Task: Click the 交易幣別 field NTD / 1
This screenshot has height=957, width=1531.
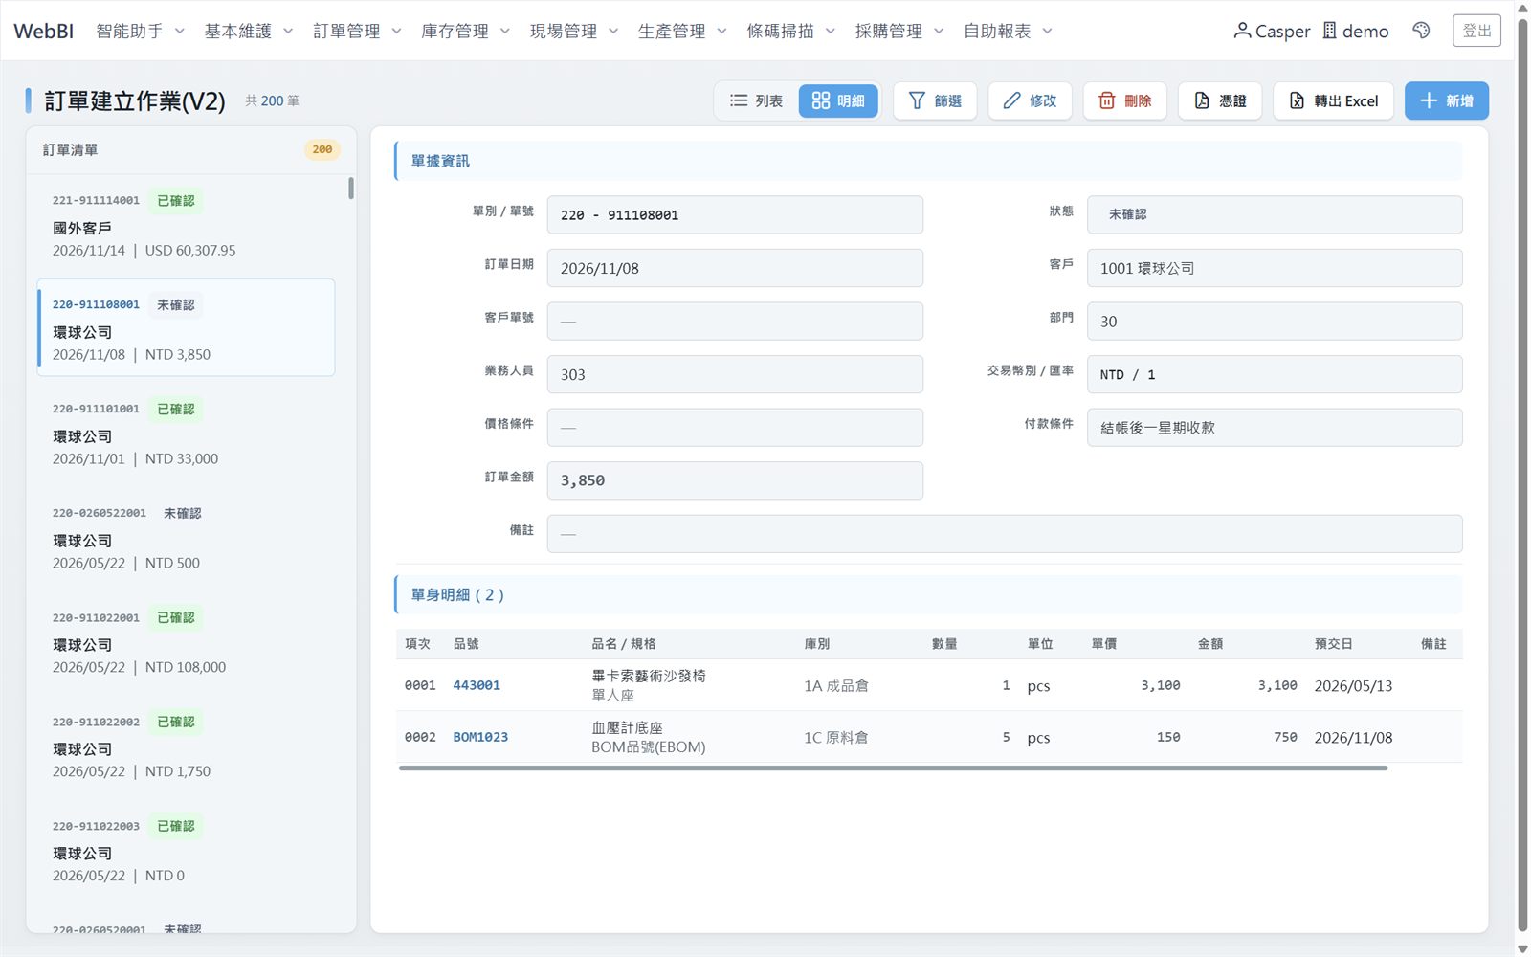Action: click(1275, 374)
